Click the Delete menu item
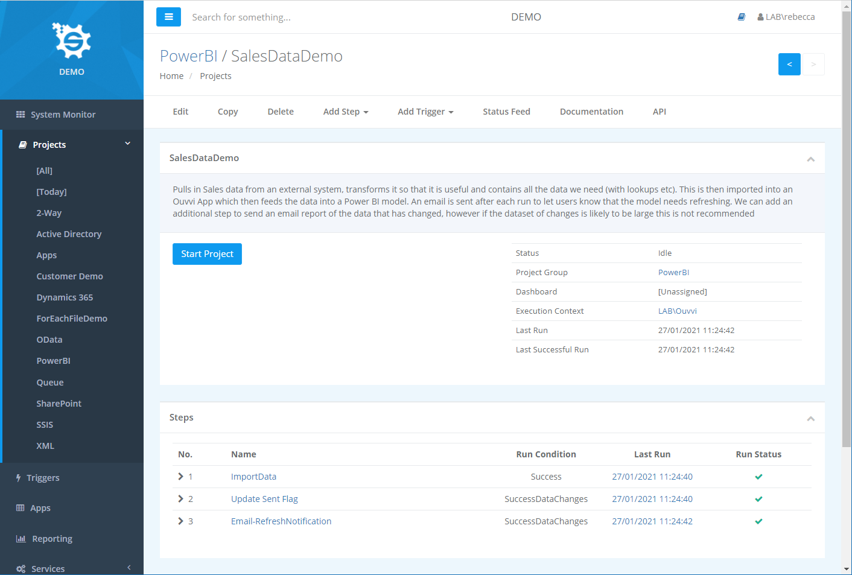 (281, 112)
